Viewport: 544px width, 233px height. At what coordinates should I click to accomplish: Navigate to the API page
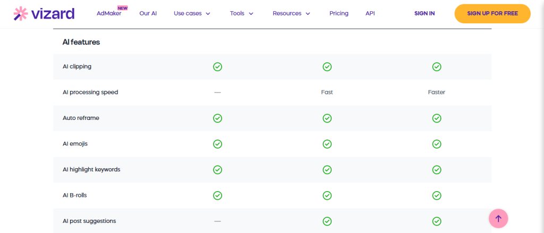(x=370, y=14)
